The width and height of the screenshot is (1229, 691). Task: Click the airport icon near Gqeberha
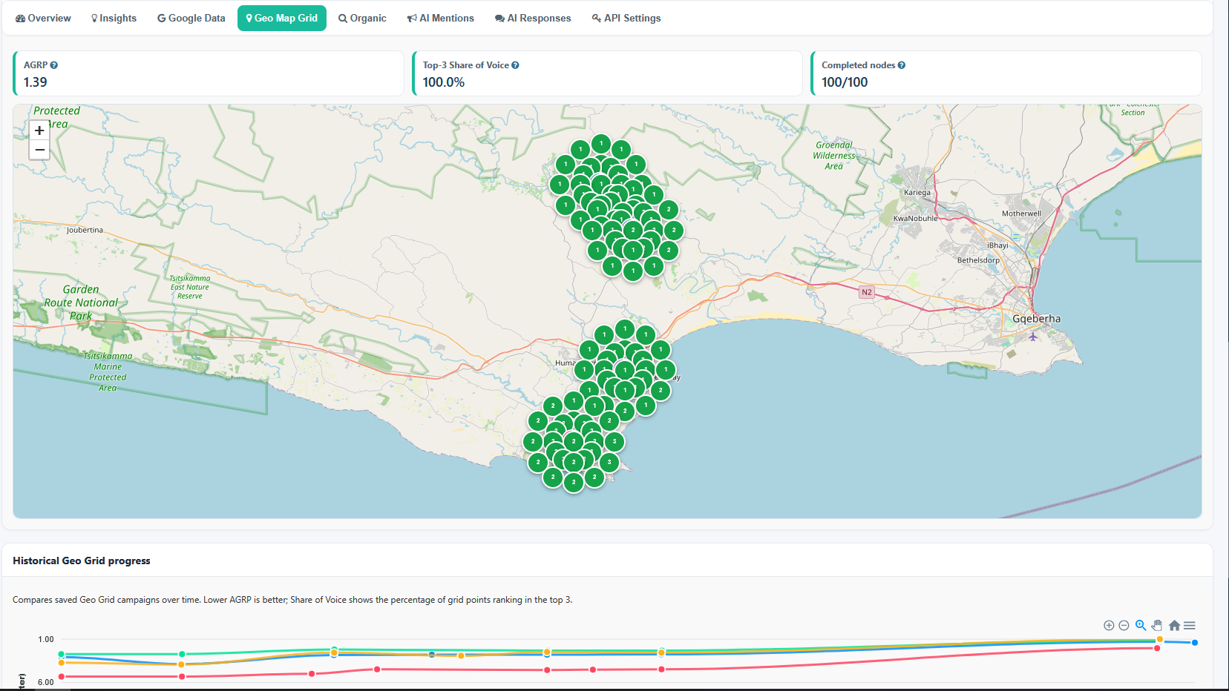[x=1033, y=337]
